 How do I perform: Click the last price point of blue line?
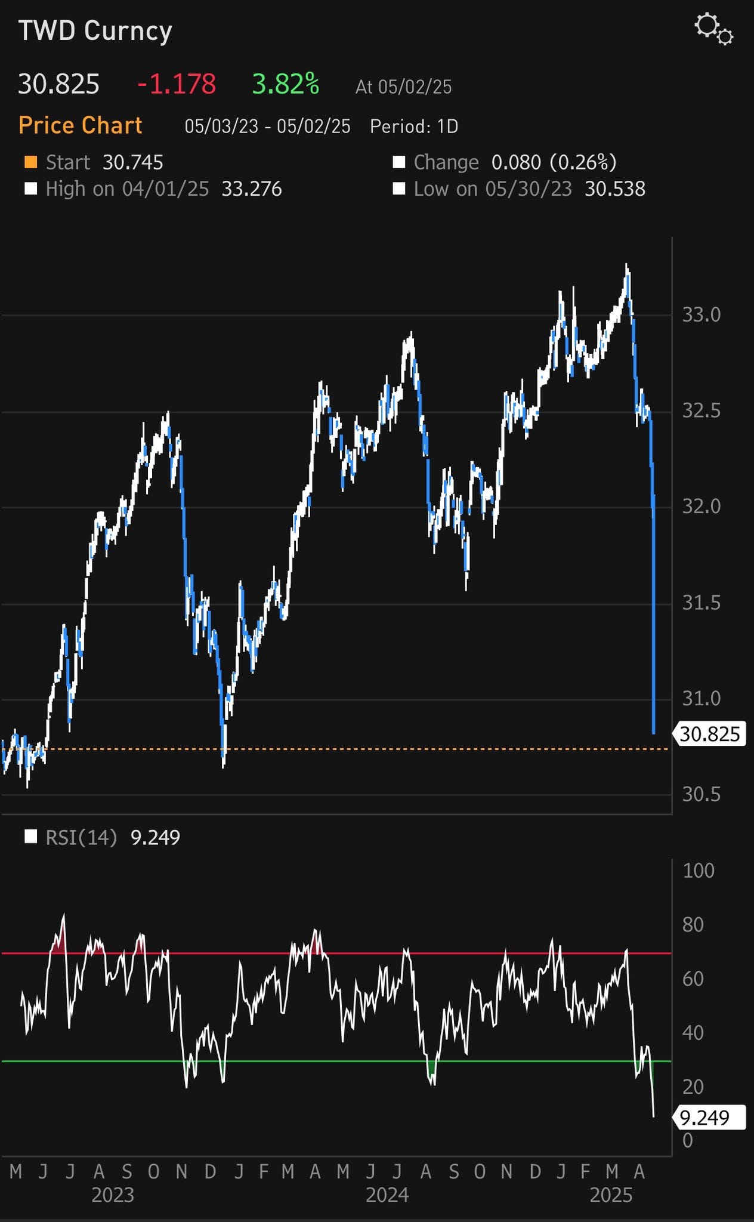click(x=654, y=732)
